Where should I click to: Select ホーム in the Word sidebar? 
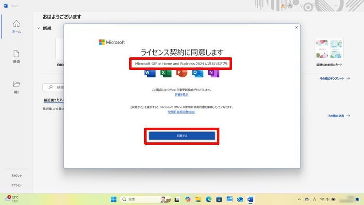click(x=17, y=27)
